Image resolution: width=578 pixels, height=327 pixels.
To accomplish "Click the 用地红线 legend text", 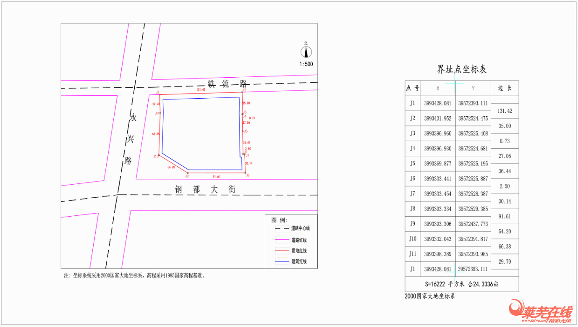I will (299, 251).
